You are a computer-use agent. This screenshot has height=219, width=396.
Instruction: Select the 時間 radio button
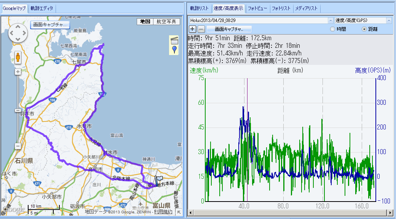332,29
